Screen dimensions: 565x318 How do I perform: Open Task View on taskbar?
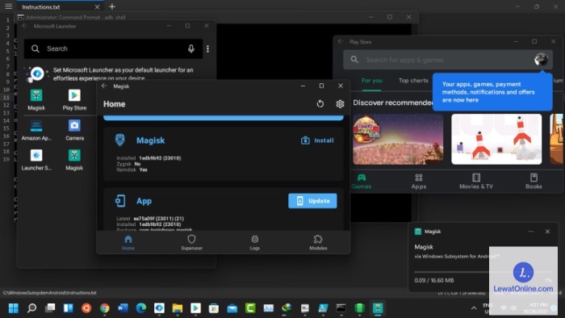50,308
